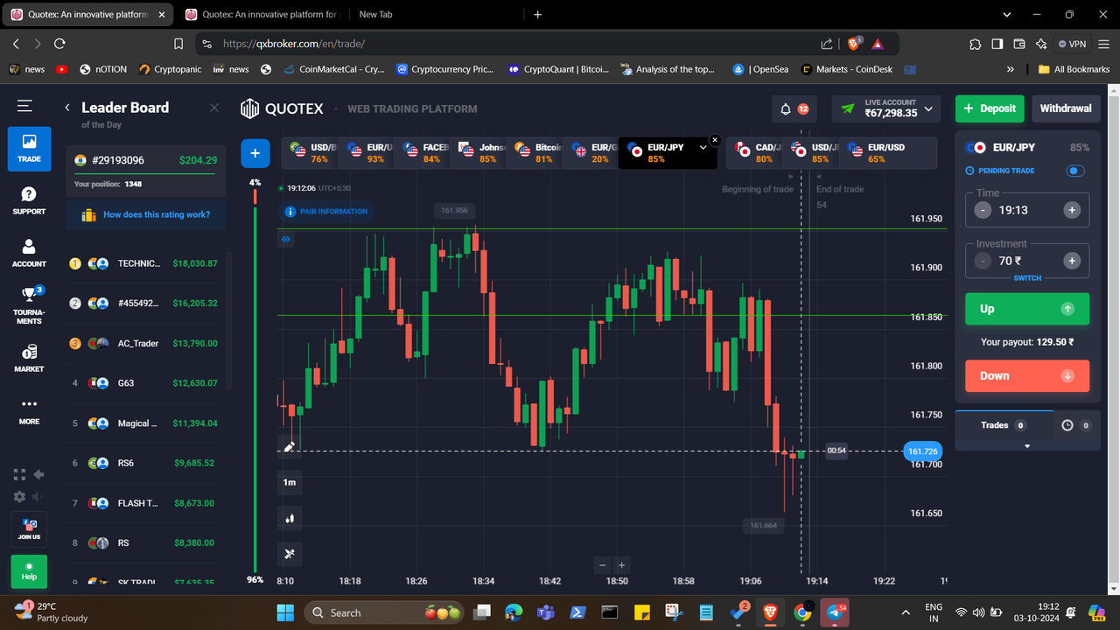The image size is (1120, 630).
Task: Select the TRADE sidebar icon
Action: tap(29, 149)
